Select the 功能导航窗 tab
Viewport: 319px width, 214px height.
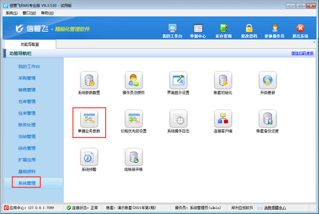(30, 45)
